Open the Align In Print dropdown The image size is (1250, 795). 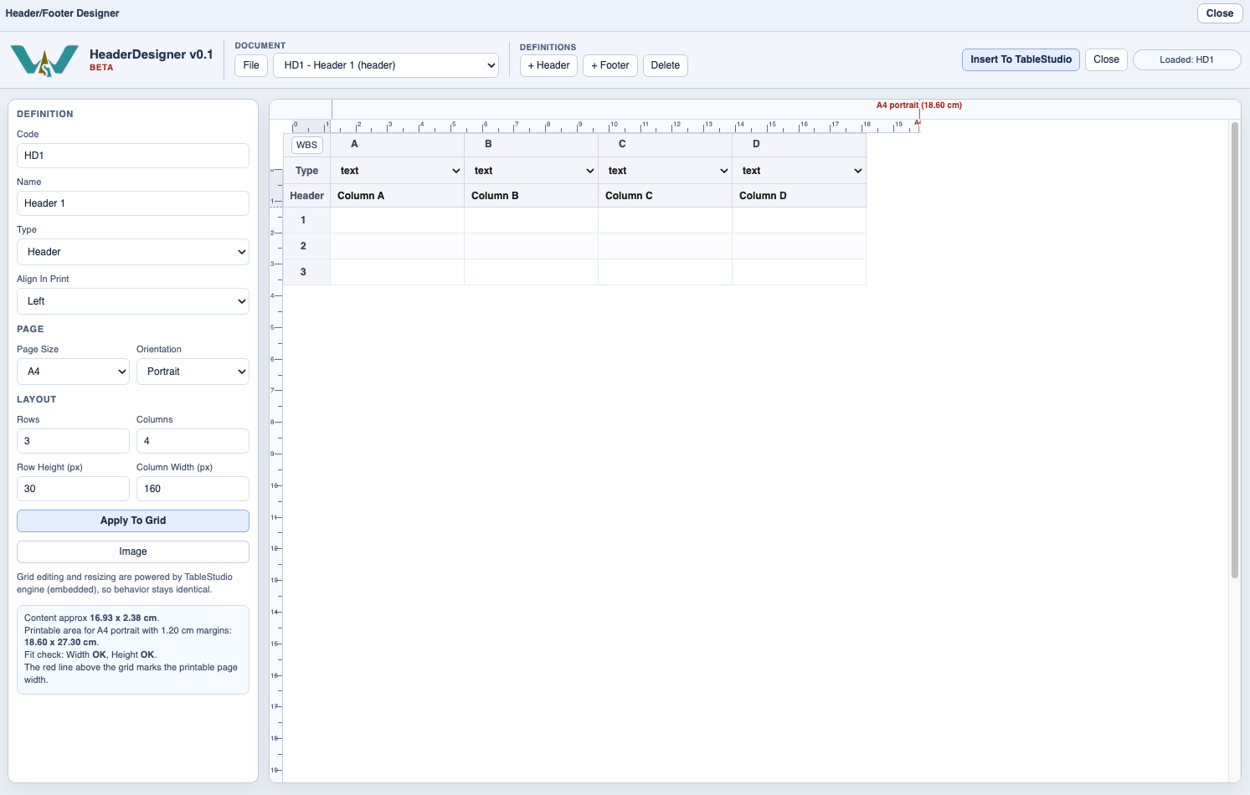click(x=133, y=301)
